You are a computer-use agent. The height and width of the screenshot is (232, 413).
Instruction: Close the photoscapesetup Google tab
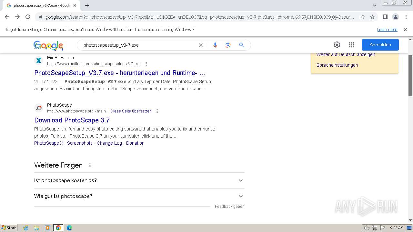[75, 5]
